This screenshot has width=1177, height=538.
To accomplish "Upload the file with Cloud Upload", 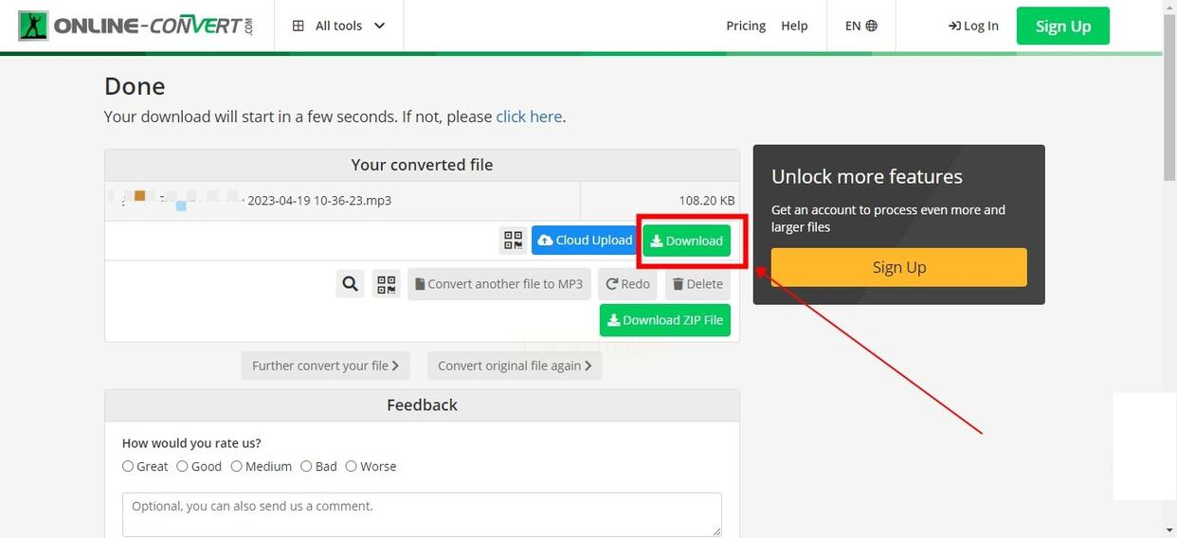I will [585, 241].
